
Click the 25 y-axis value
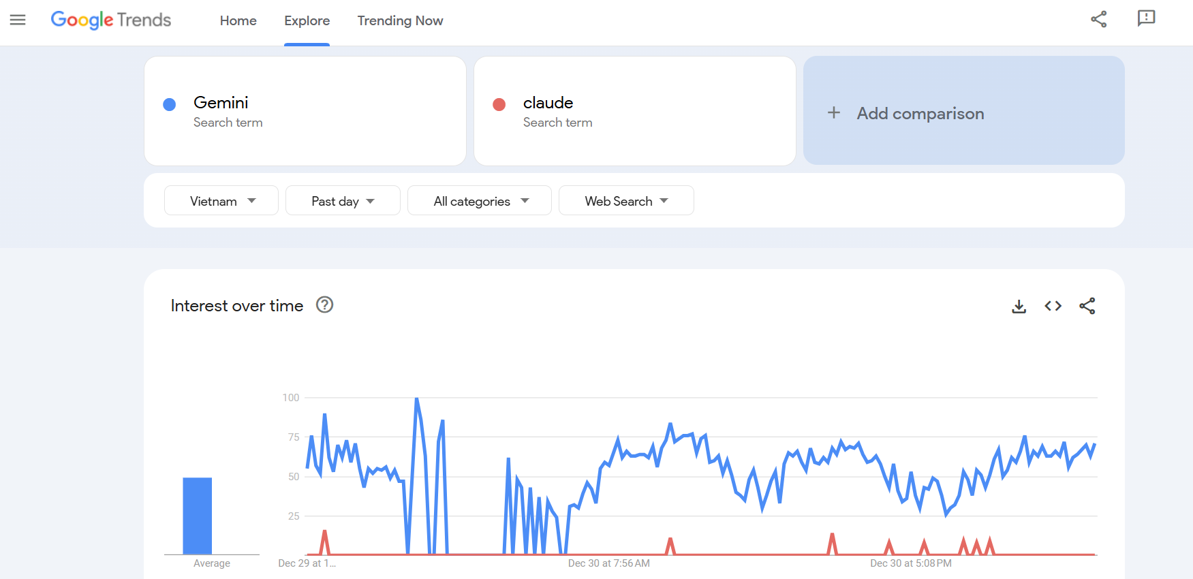click(x=294, y=516)
